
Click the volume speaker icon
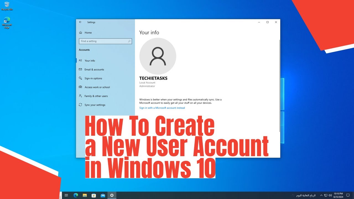pos(330,195)
